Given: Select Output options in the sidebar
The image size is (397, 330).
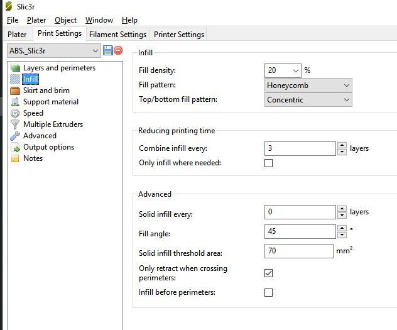Looking at the screenshot, I should [x=48, y=147].
